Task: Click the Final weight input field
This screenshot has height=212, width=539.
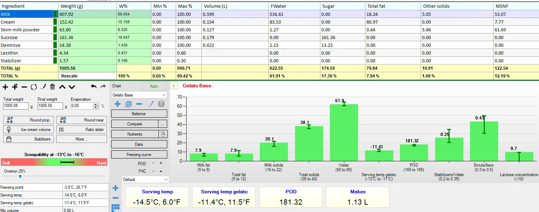Action: [50, 106]
